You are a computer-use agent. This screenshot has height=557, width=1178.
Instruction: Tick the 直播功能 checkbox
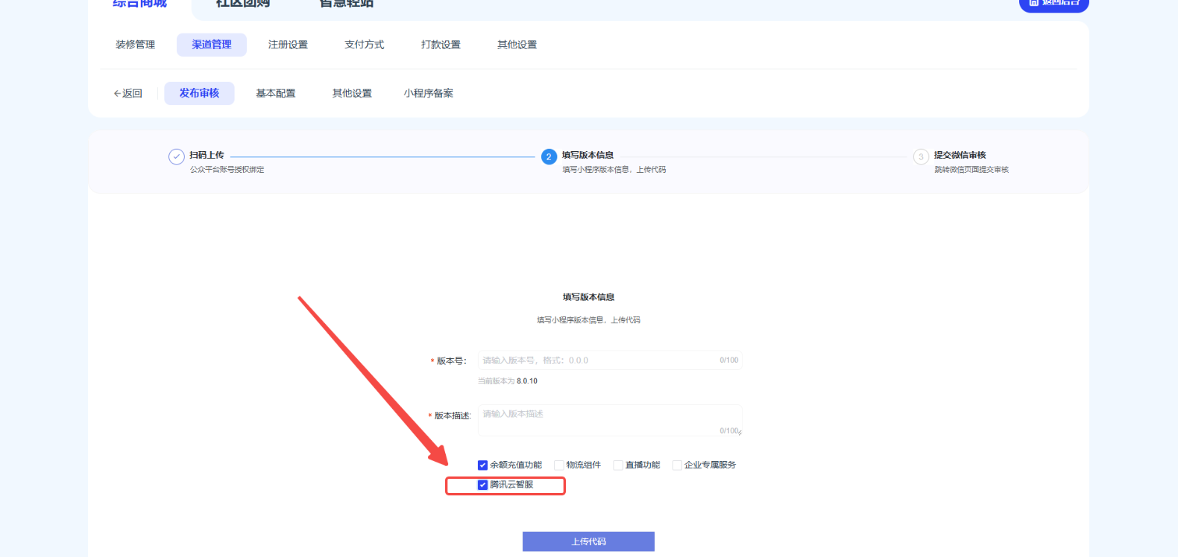coord(618,465)
